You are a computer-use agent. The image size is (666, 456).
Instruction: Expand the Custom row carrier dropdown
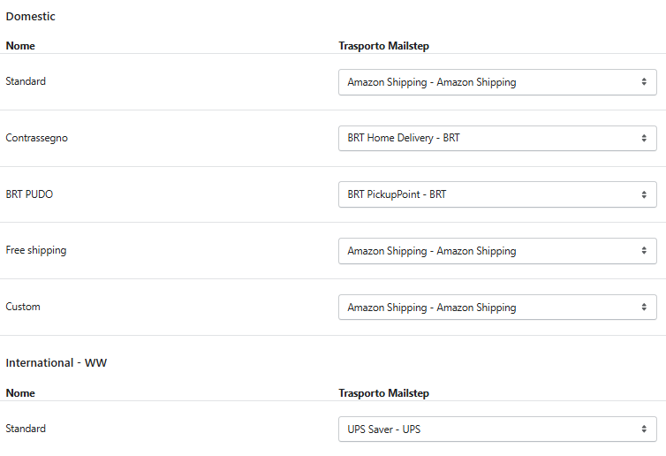pyautogui.click(x=497, y=308)
